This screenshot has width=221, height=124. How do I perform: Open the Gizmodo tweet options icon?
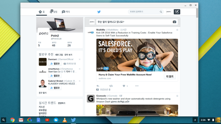(x=177, y=96)
